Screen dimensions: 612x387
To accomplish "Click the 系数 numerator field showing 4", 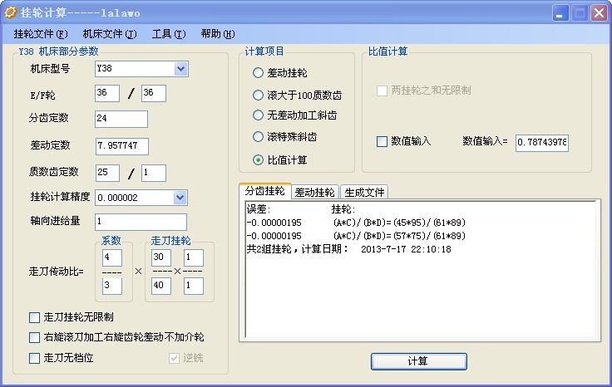I will [112, 257].
